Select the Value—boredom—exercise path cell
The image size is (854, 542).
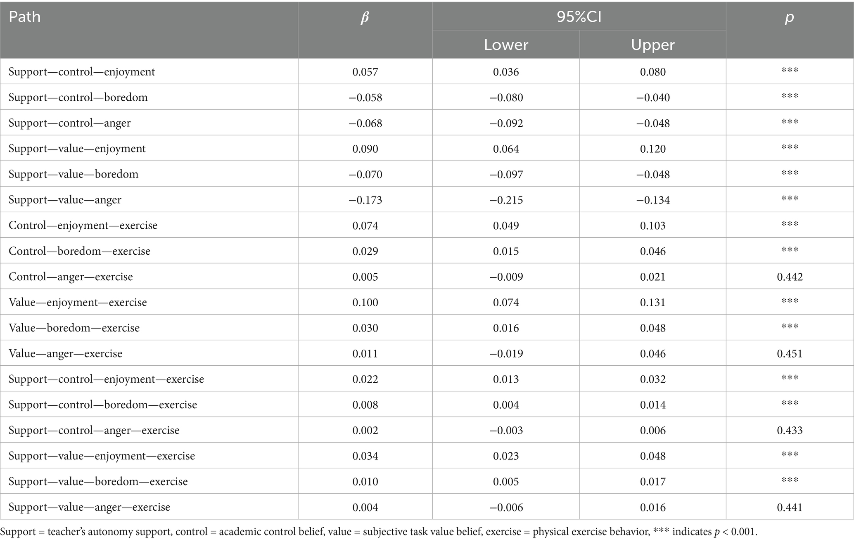pos(74,328)
